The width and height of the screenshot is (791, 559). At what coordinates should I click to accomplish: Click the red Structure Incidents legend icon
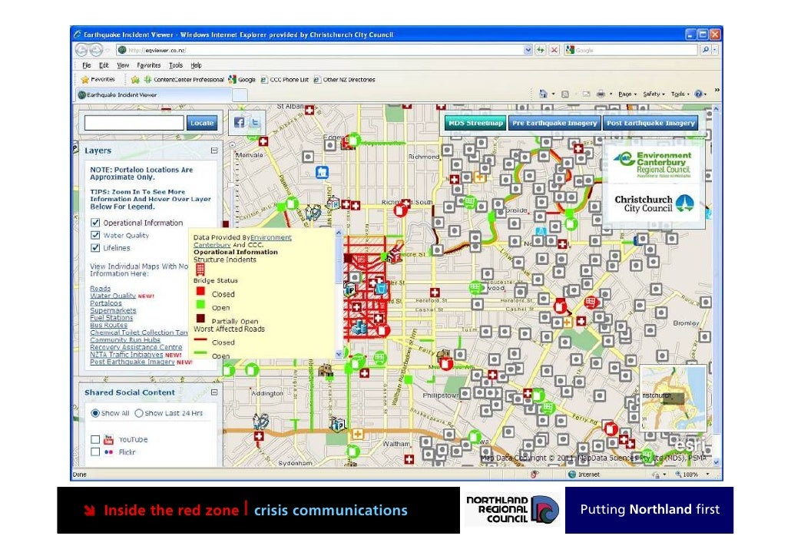pyautogui.click(x=200, y=269)
